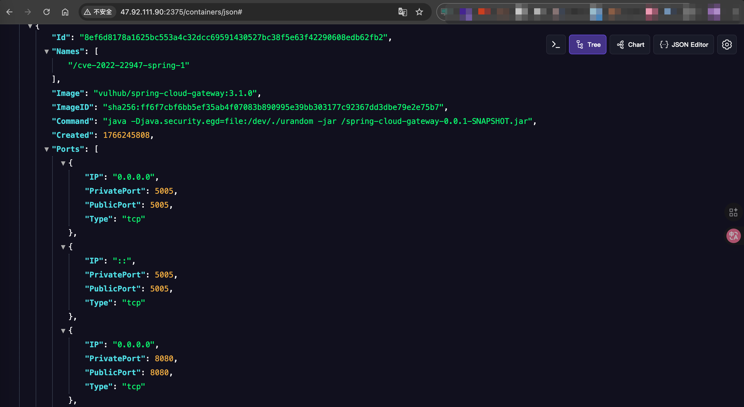Viewport: 744px width, 407px height.
Task: Click the Id hash value string
Action: pyautogui.click(x=233, y=37)
